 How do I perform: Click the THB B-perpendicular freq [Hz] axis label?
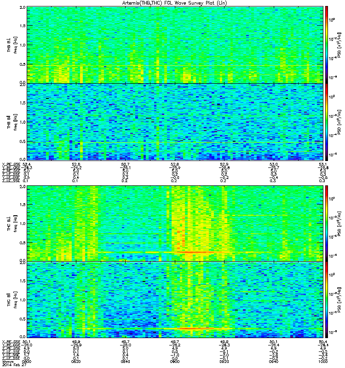click(16, 45)
